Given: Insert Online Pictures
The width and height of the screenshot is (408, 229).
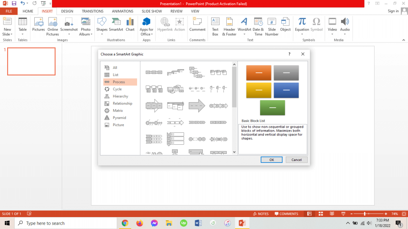Looking at the screenshot, I should point(52,24).
